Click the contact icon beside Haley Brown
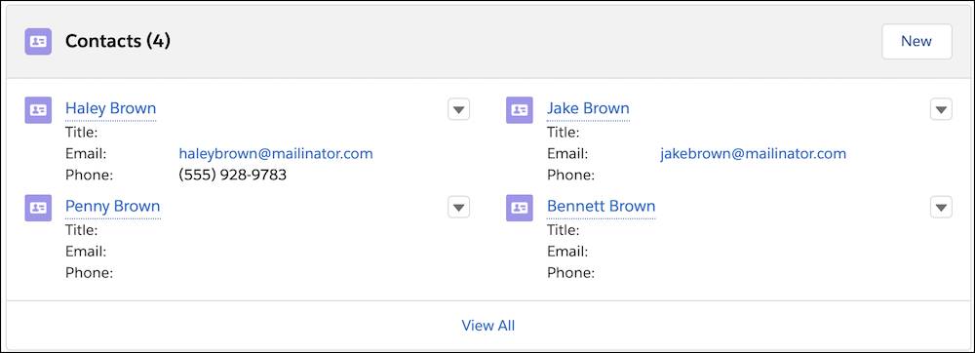Image resolution: width=975 pixels, height=353 pixels. click(x=38, y=110)
